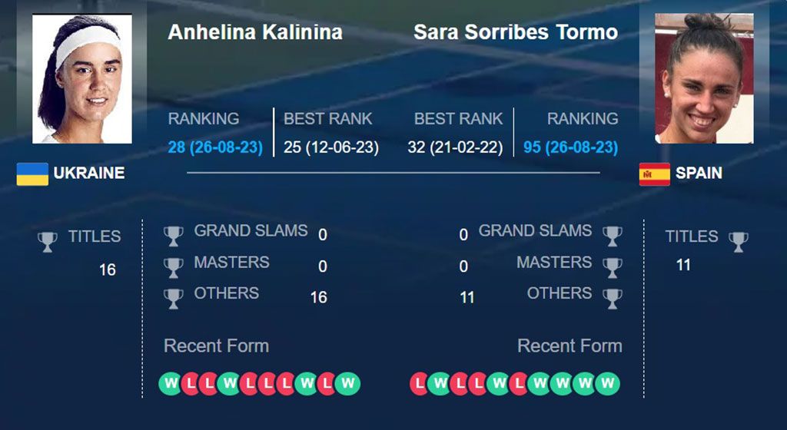Select Sorribes Tormo's last recent form W badge

point(608,384)
